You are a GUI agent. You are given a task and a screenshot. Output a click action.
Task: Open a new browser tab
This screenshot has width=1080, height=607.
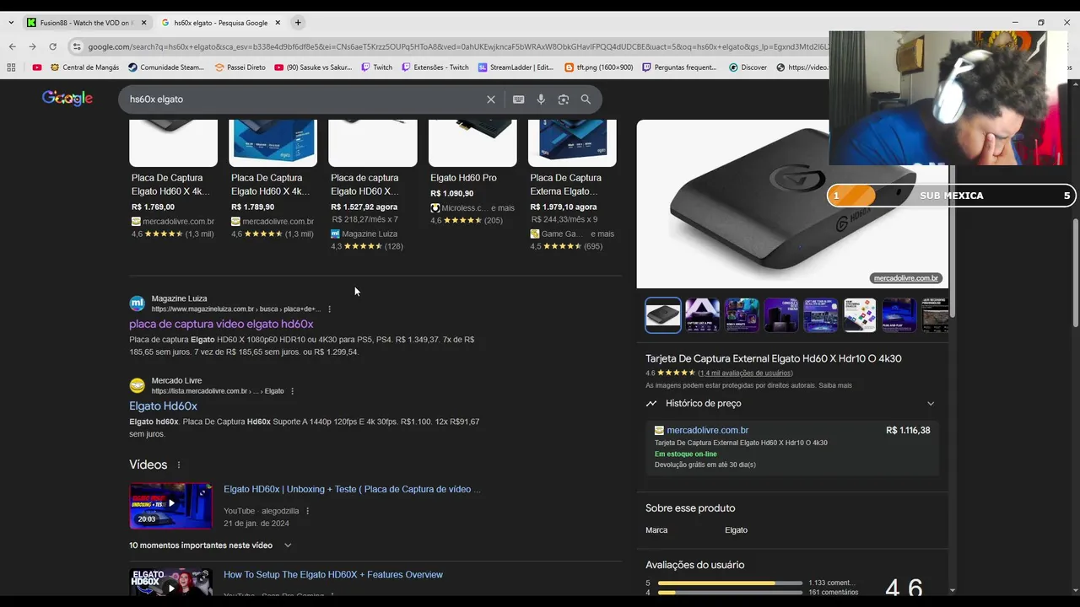[x=298, y=23]
